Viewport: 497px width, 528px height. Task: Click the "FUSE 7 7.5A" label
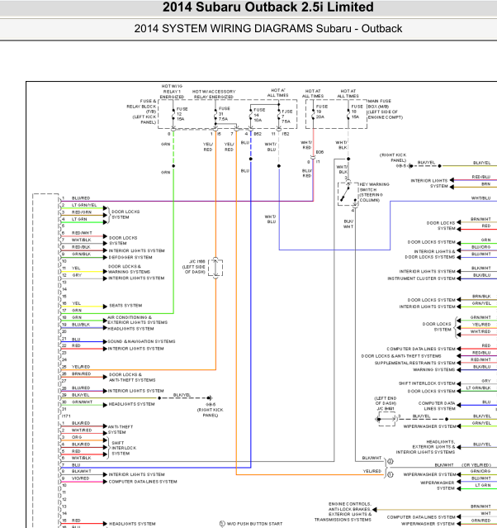[286, 117]
